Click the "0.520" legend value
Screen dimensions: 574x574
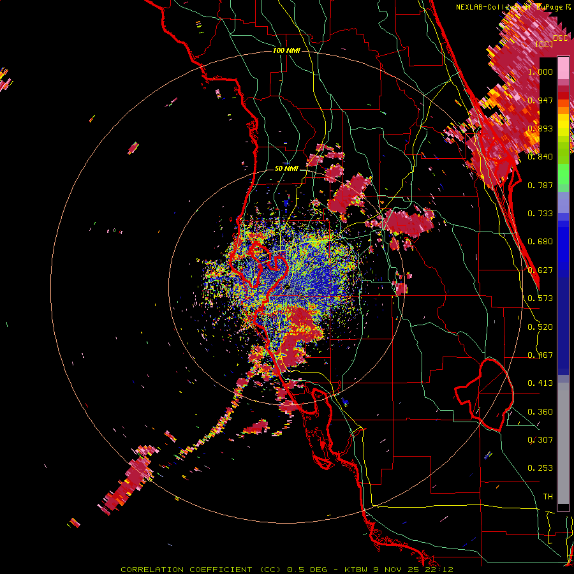pyautogui.click(x=540, y=327)
